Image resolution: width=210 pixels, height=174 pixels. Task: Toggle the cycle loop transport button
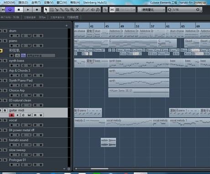[x=10, y=10]
